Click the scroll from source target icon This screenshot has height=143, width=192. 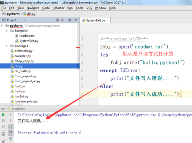[x=58, y=20]
